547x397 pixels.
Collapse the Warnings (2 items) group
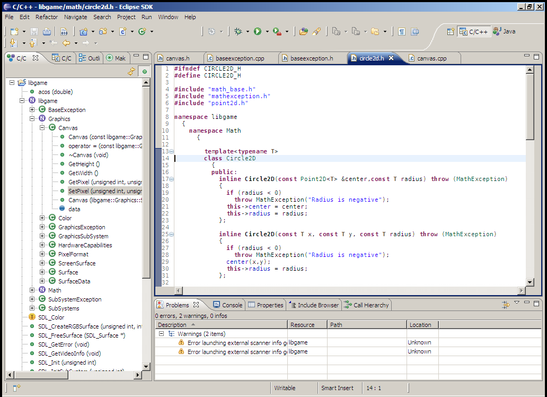161,334
